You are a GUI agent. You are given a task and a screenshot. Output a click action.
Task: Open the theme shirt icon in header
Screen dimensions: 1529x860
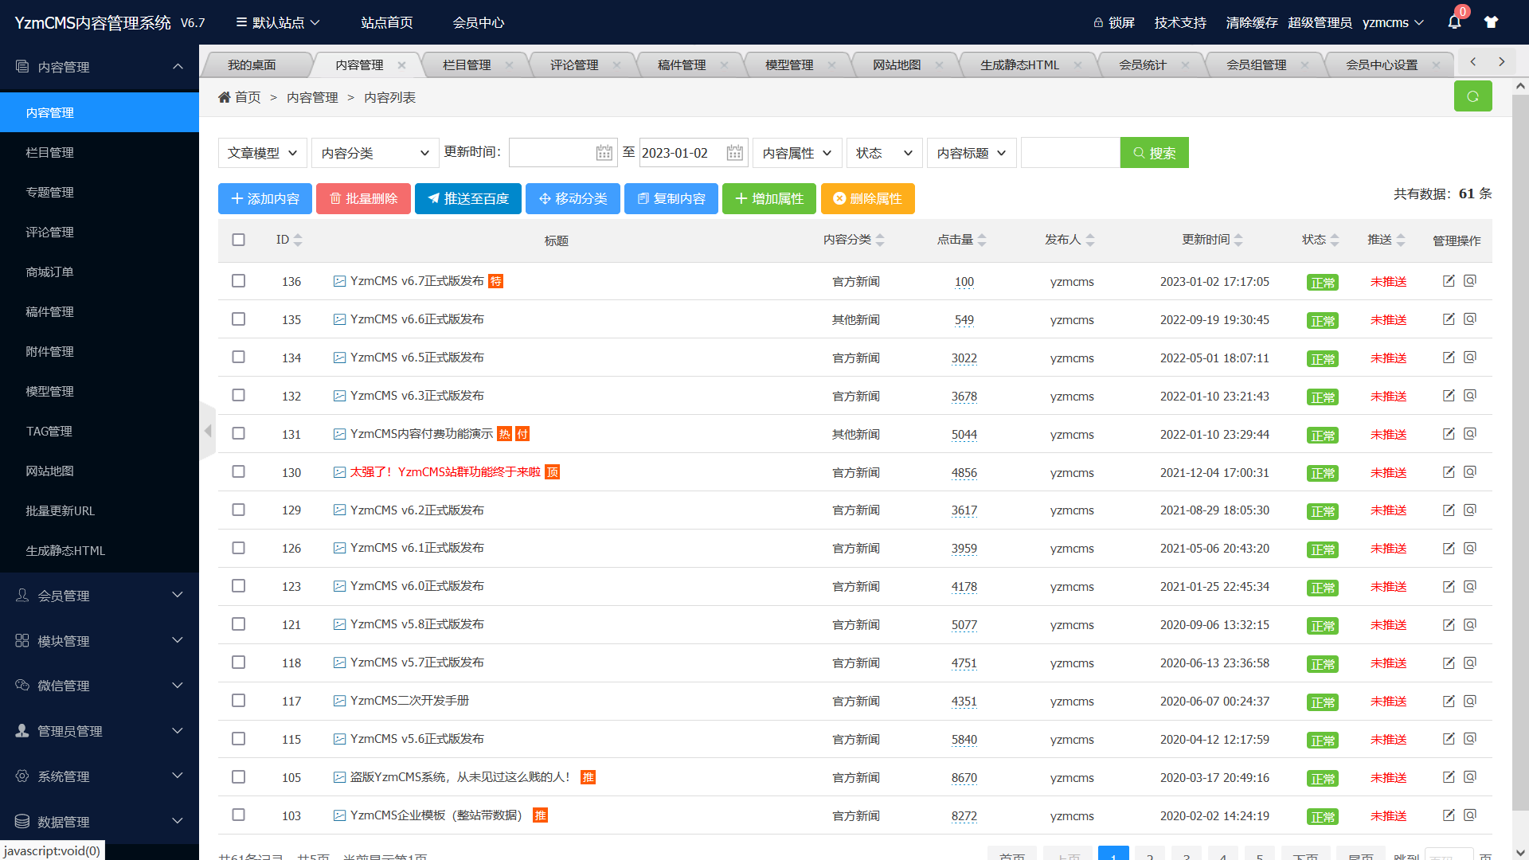(1491, 22)
